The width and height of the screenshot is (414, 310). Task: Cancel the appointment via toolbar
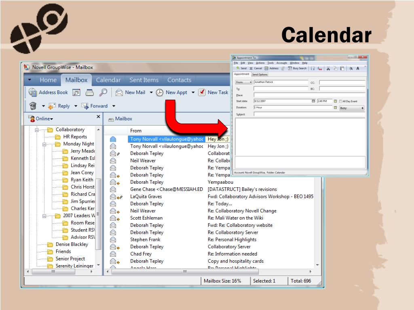(256, 68)
